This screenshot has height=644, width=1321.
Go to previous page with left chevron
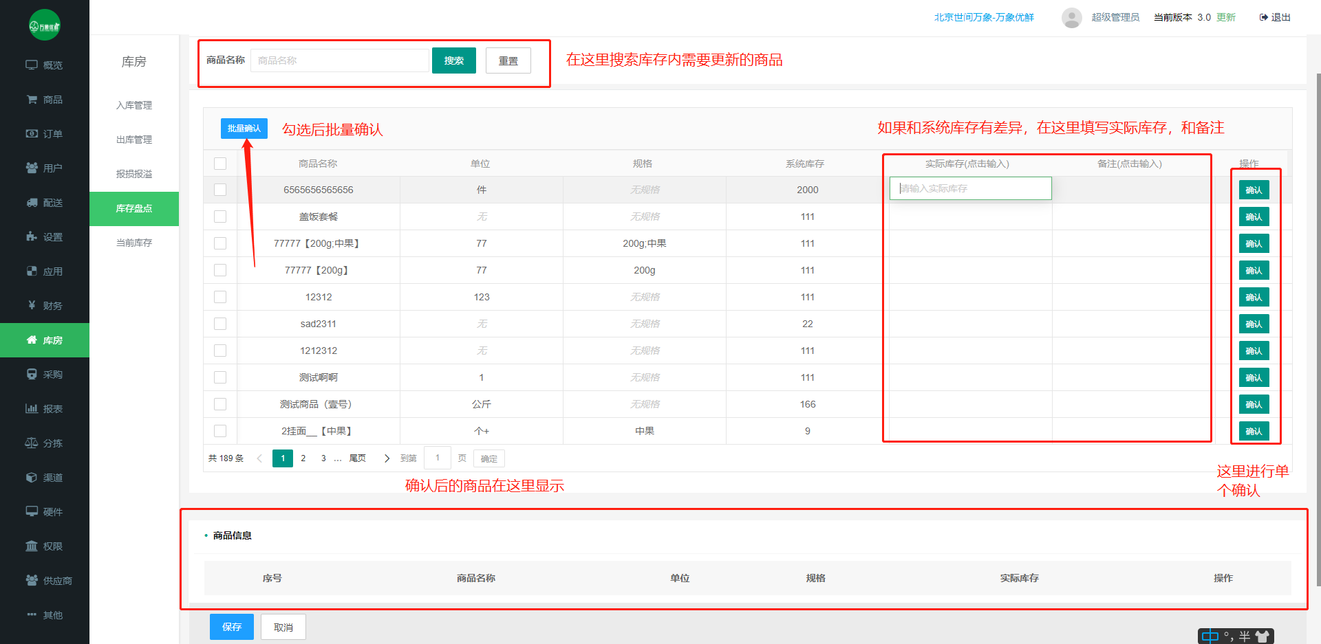coord(259,458)
